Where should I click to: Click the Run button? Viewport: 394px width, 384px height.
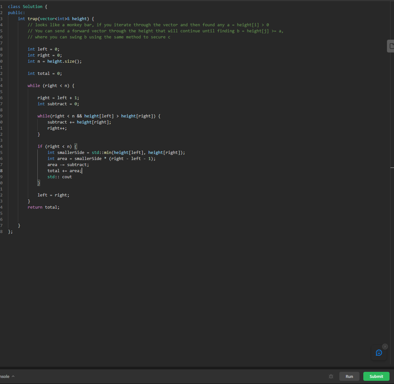pos(349,376)
